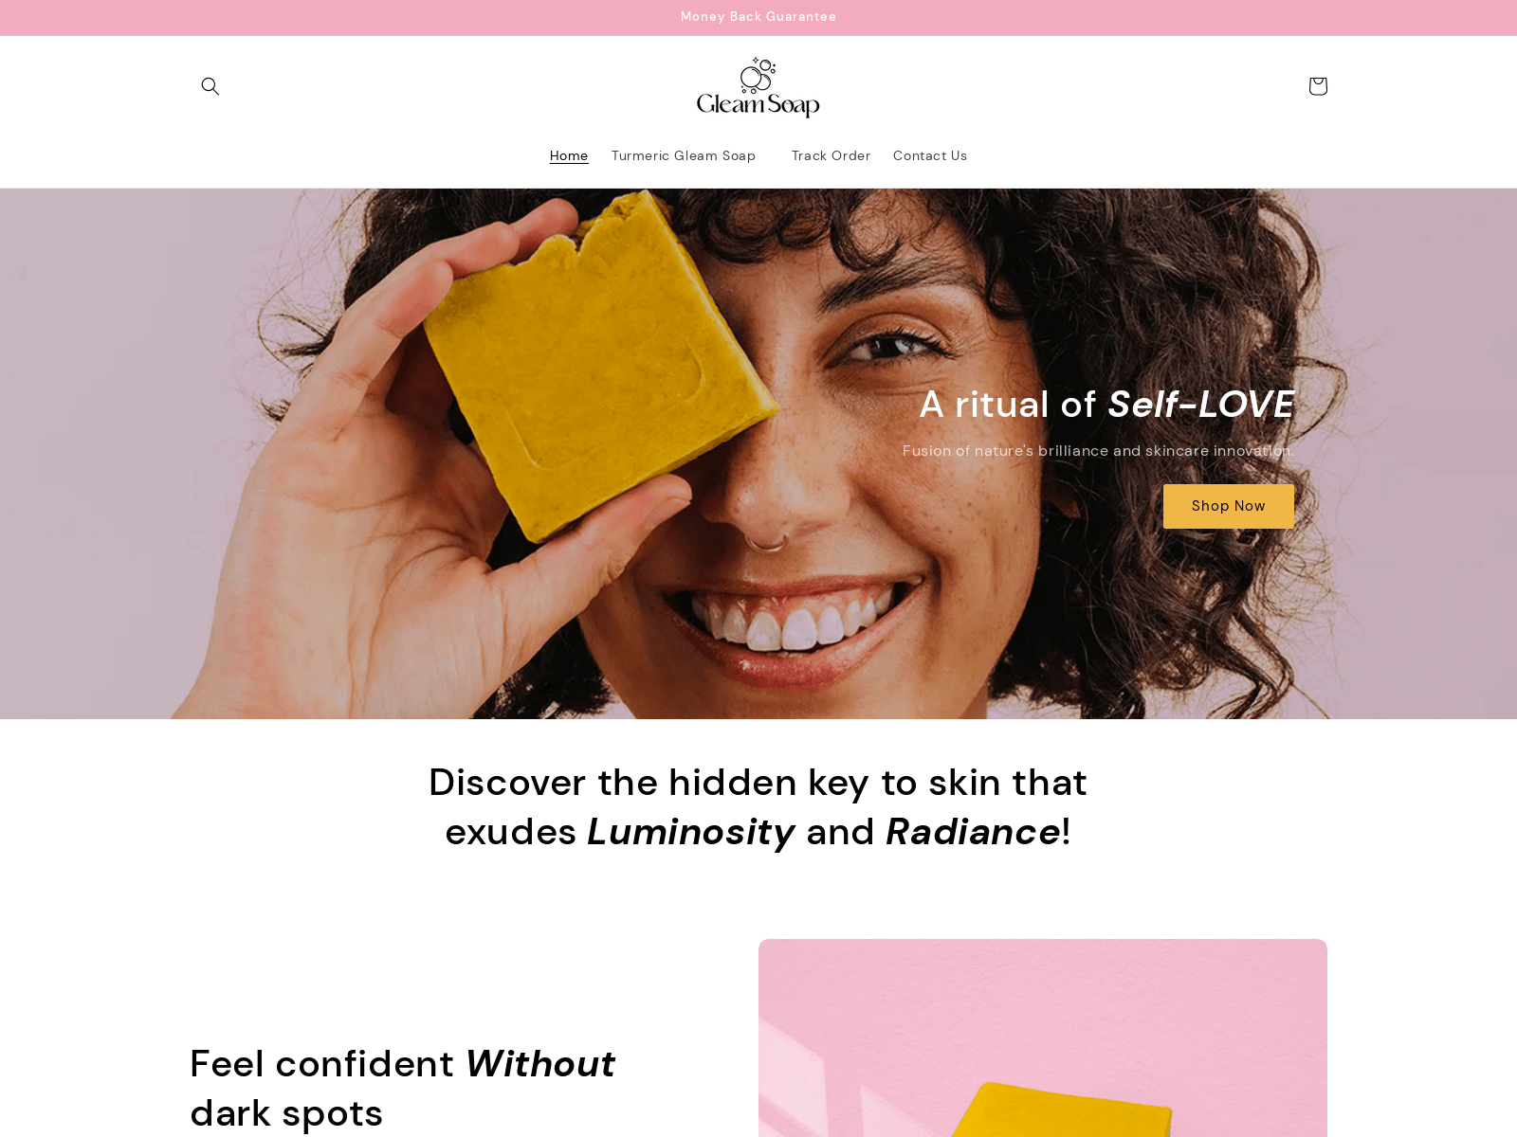Open Turmeric Gleam Soap menu item
This screenshot has width=1517, height=1137.
[x=684, y=155]
